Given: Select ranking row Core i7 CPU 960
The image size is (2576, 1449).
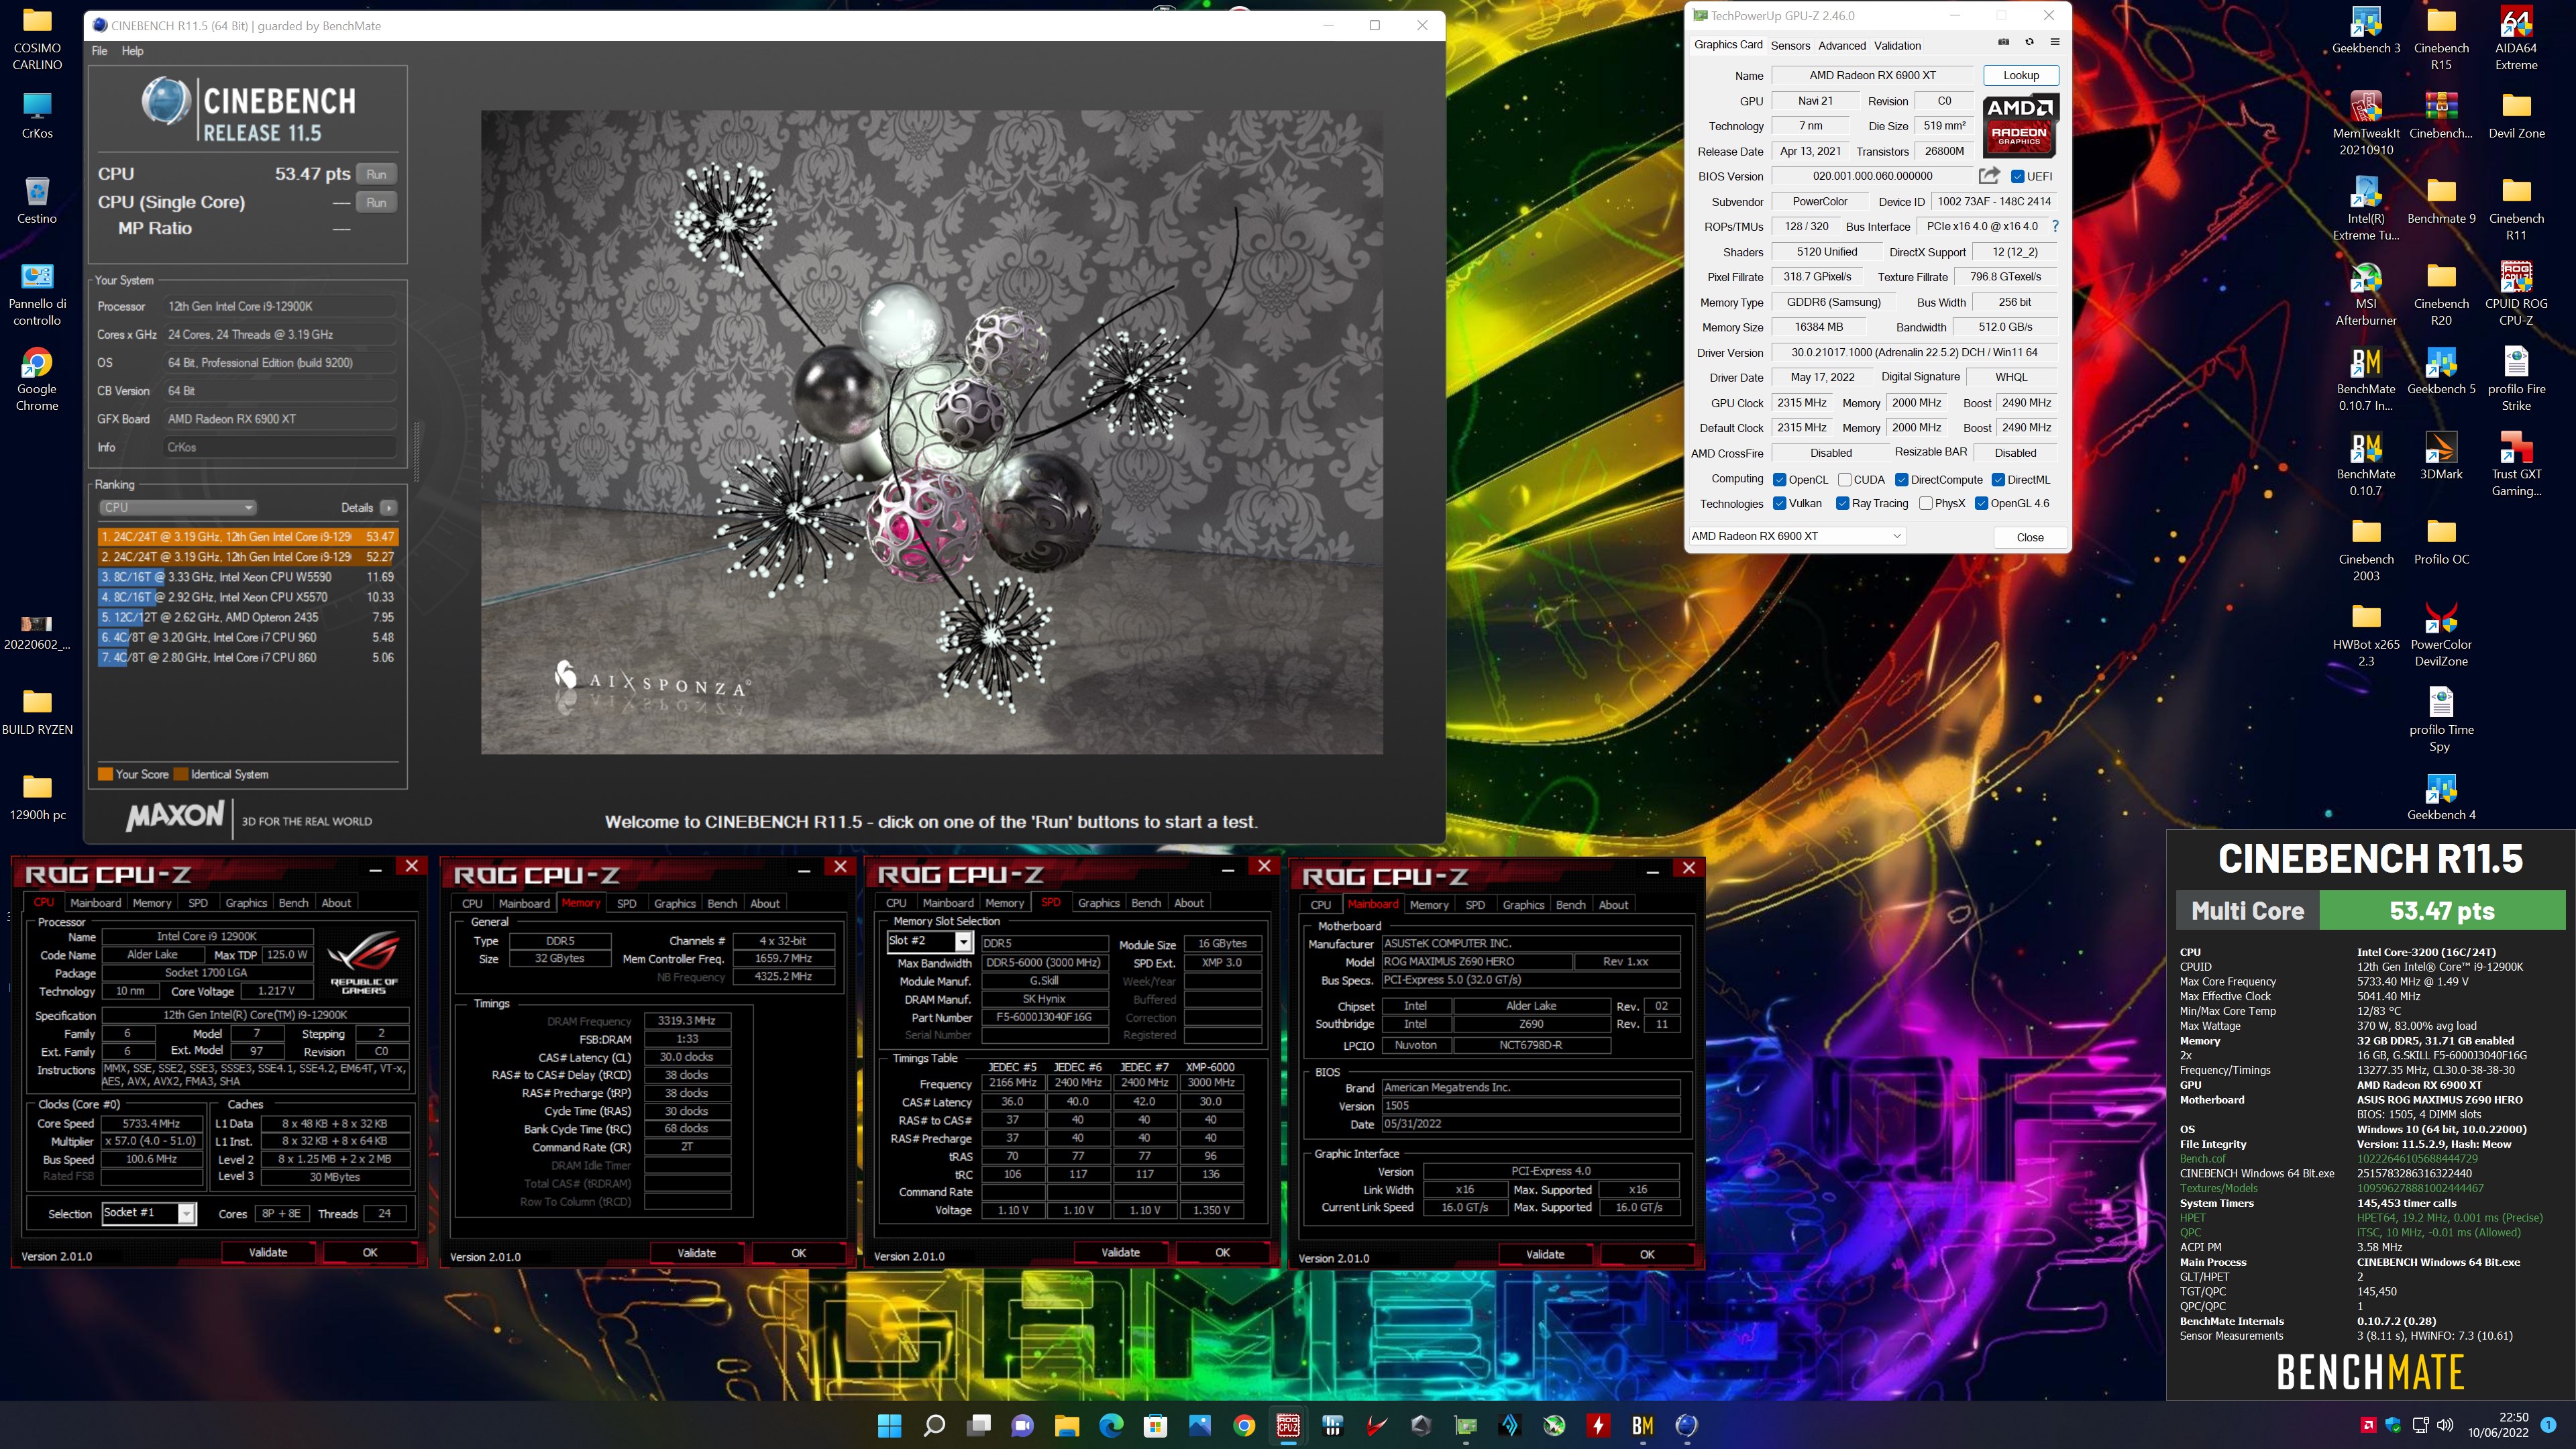Looking at the screenshot, I should 247,637.
